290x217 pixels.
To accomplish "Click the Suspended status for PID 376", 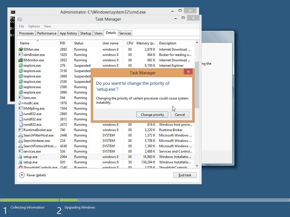I will click(82, 66).
